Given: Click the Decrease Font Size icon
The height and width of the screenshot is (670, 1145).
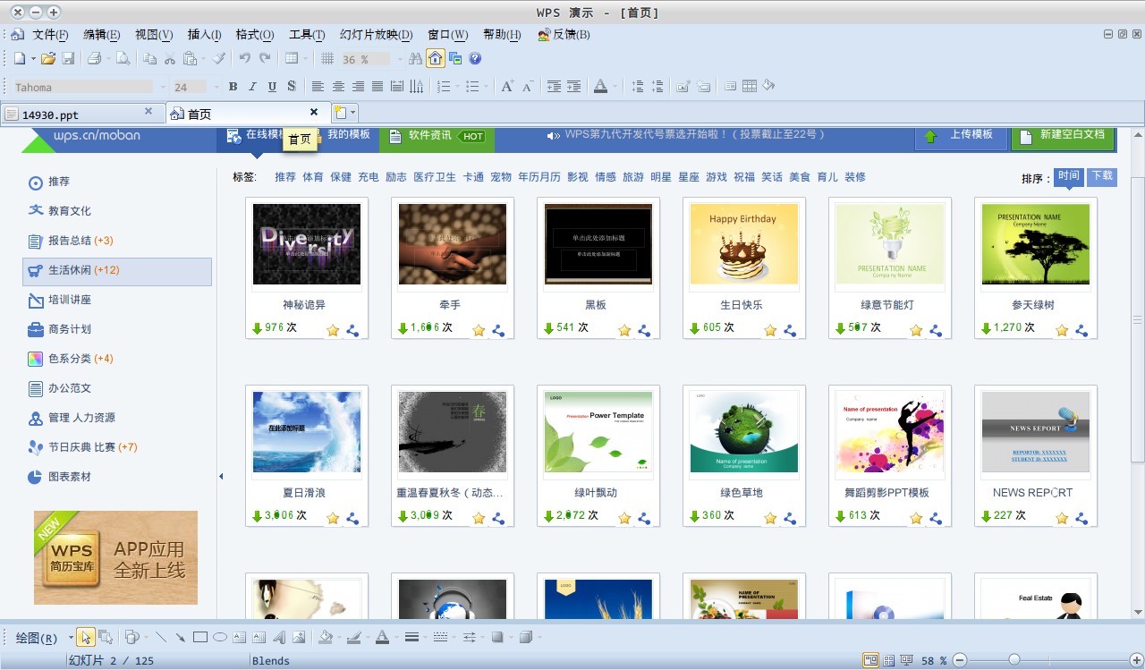Looking at the screenshot, I should [x=528, y=87].
